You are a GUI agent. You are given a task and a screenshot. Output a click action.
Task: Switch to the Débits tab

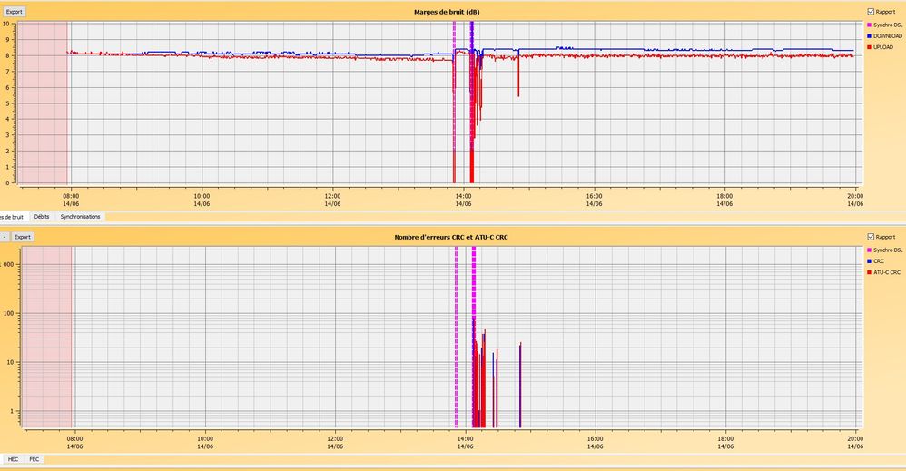(42, 217)
